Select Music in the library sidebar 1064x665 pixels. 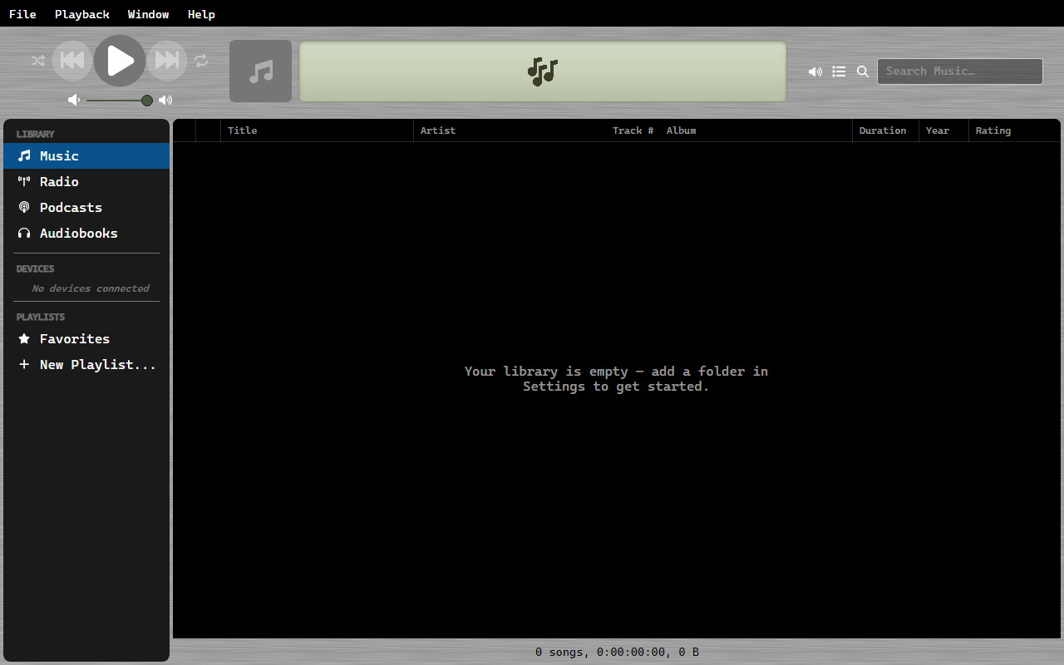click(86, 155)
